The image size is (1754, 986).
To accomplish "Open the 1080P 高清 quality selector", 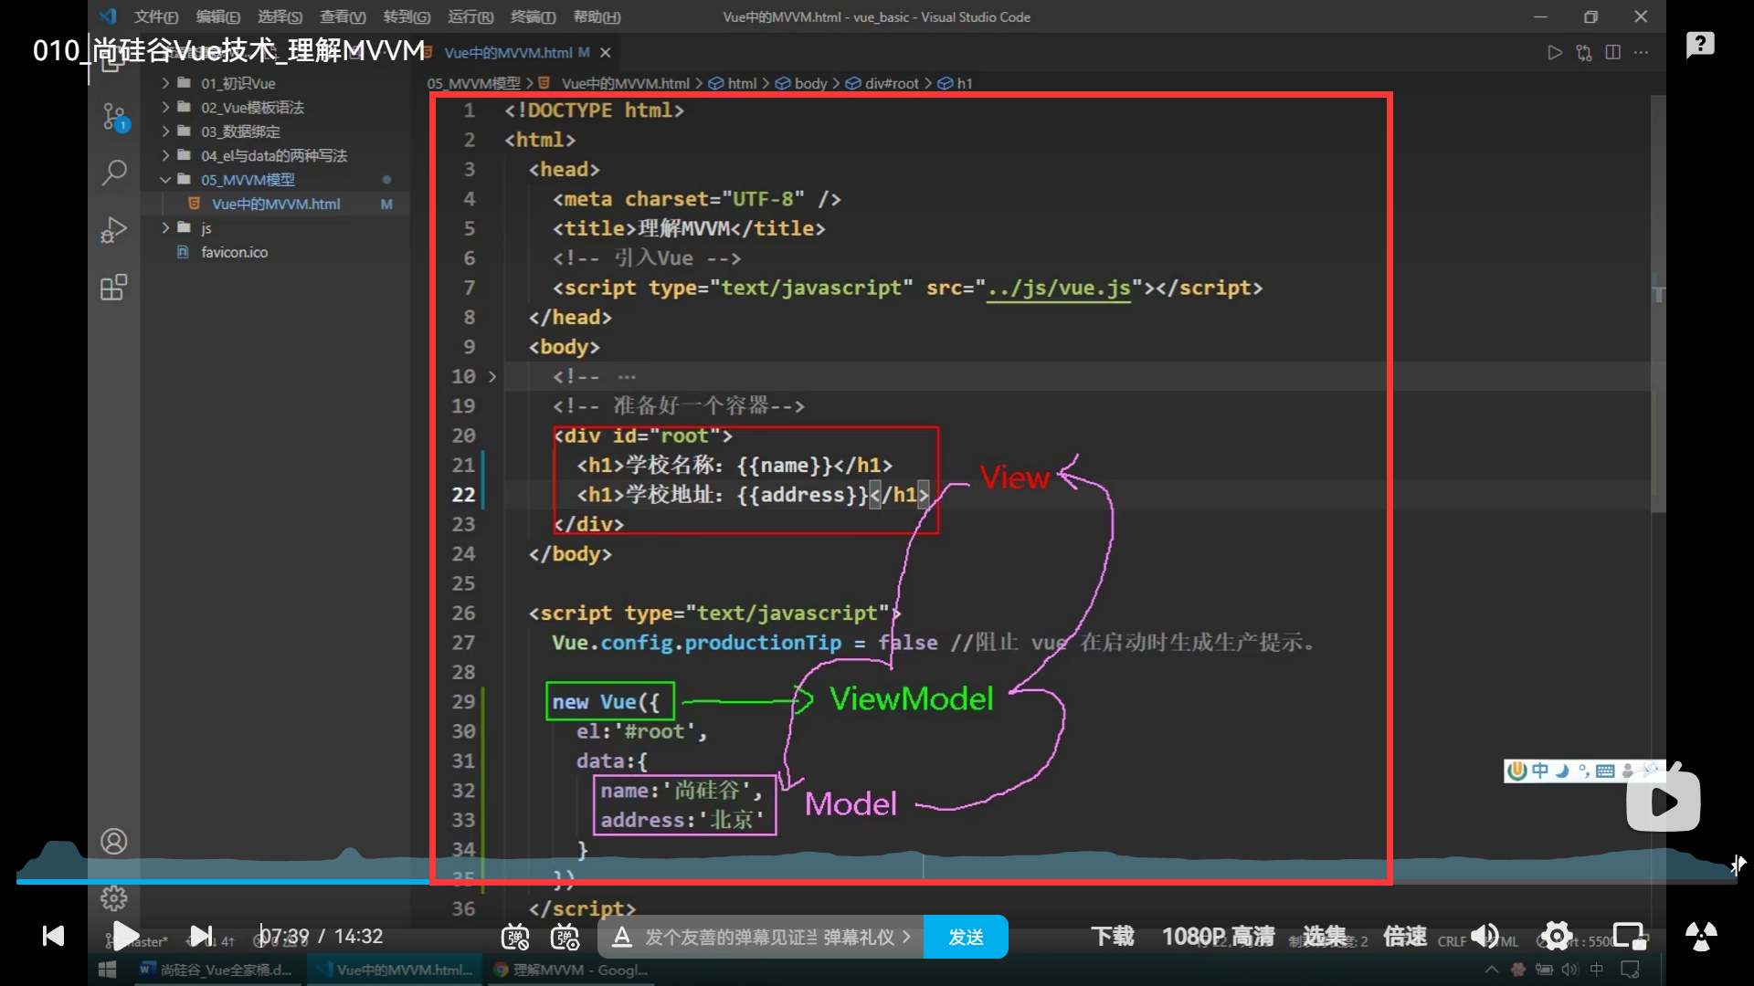I will (x=1218, y=936).
